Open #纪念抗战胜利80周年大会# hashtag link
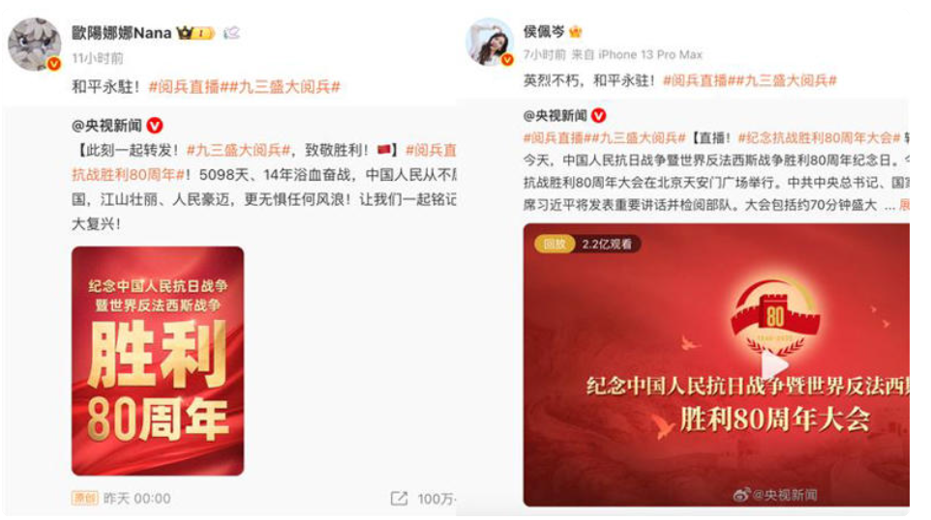The image size is (931, 520). tap(819, 138)
